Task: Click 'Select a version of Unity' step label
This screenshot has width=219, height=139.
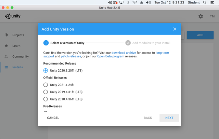Action: pos(67,43)
